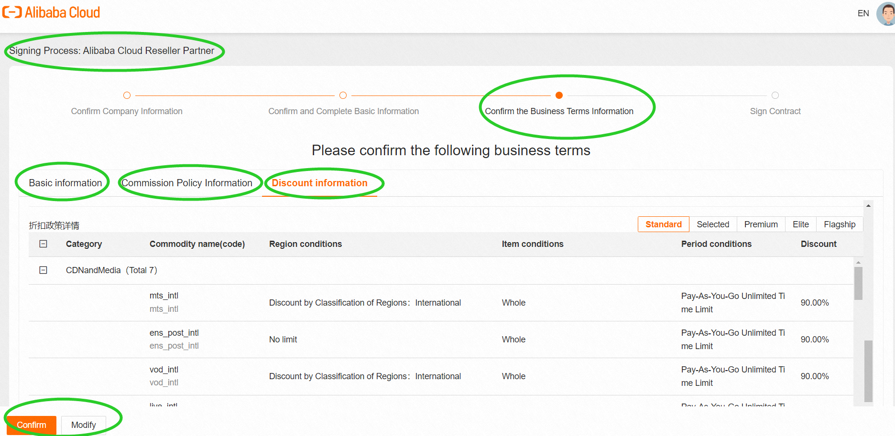Click 'Signing Process: Alibaba Cloud Reseller Partner' title
Image resolution: width=895 pixels, height=436 pixels.
[x=111, y=51]
